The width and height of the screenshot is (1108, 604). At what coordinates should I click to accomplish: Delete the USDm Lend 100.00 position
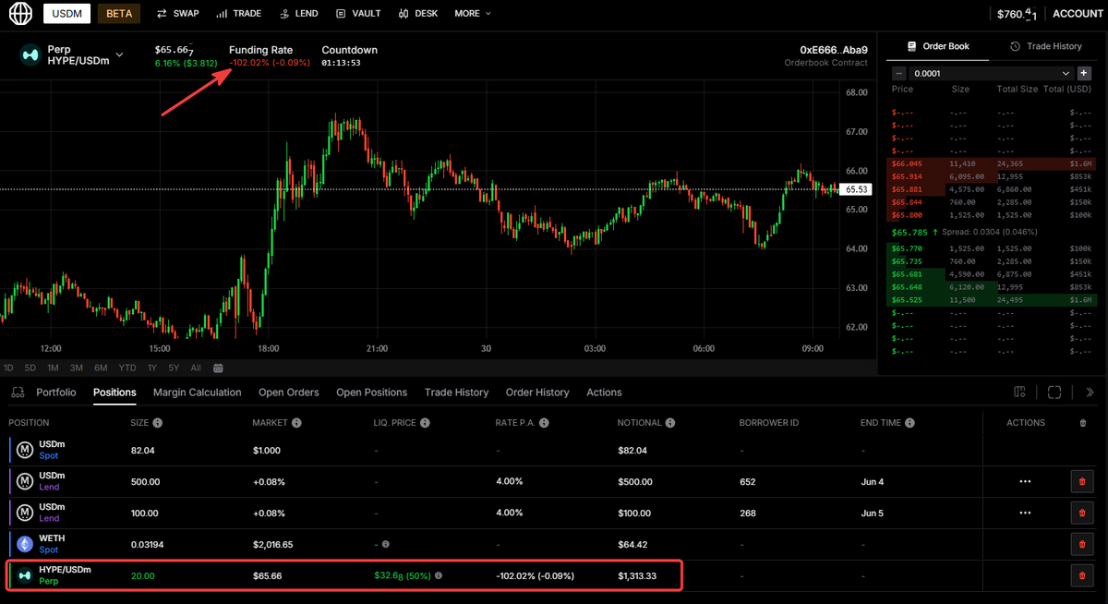(x=1082, y=513)
